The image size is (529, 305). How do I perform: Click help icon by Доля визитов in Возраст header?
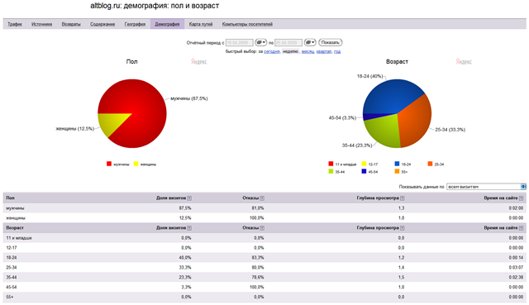[x=189, y=228]
